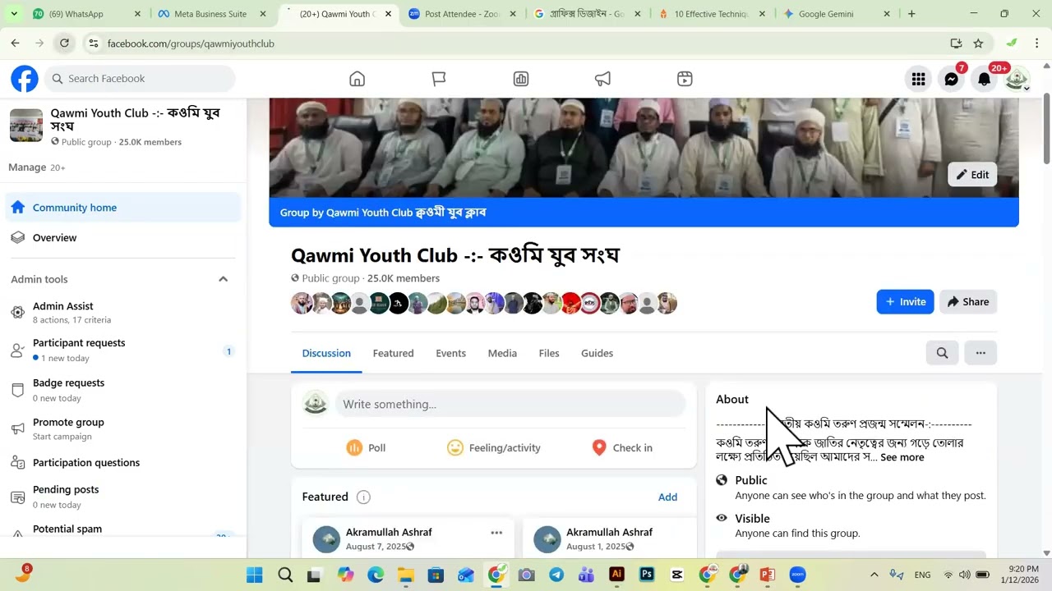Click Add in the Featured section
The width and height of the screenshot is (1052, 591).
point(667,497)
